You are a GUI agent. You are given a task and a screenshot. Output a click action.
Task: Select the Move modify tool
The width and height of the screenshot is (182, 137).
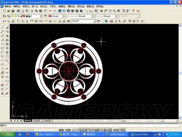(7, 48)
